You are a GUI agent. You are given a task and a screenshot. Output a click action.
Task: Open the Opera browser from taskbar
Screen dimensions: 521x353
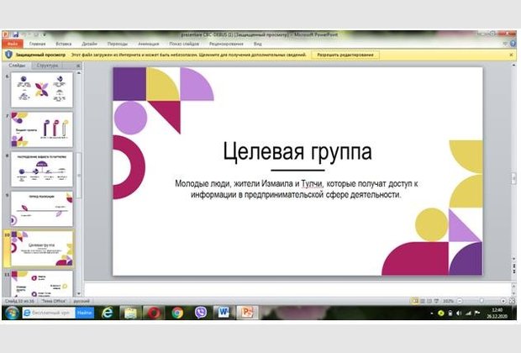coord(154,312)
